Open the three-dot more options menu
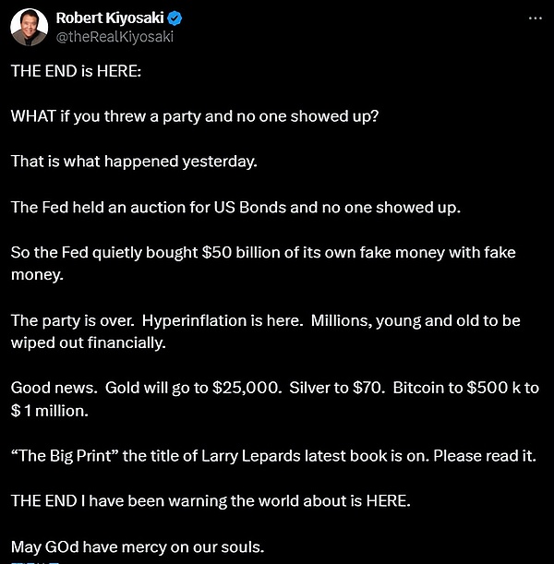Viewport: 554px width, 564px height. point(535,18)
